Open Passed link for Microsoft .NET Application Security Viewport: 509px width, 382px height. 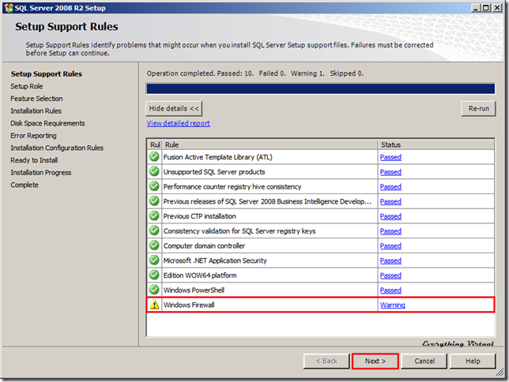tap(390, 260)
